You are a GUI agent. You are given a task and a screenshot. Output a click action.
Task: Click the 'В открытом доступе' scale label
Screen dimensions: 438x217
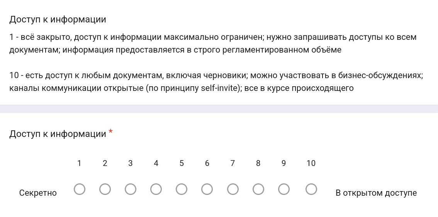pos(376,193)
